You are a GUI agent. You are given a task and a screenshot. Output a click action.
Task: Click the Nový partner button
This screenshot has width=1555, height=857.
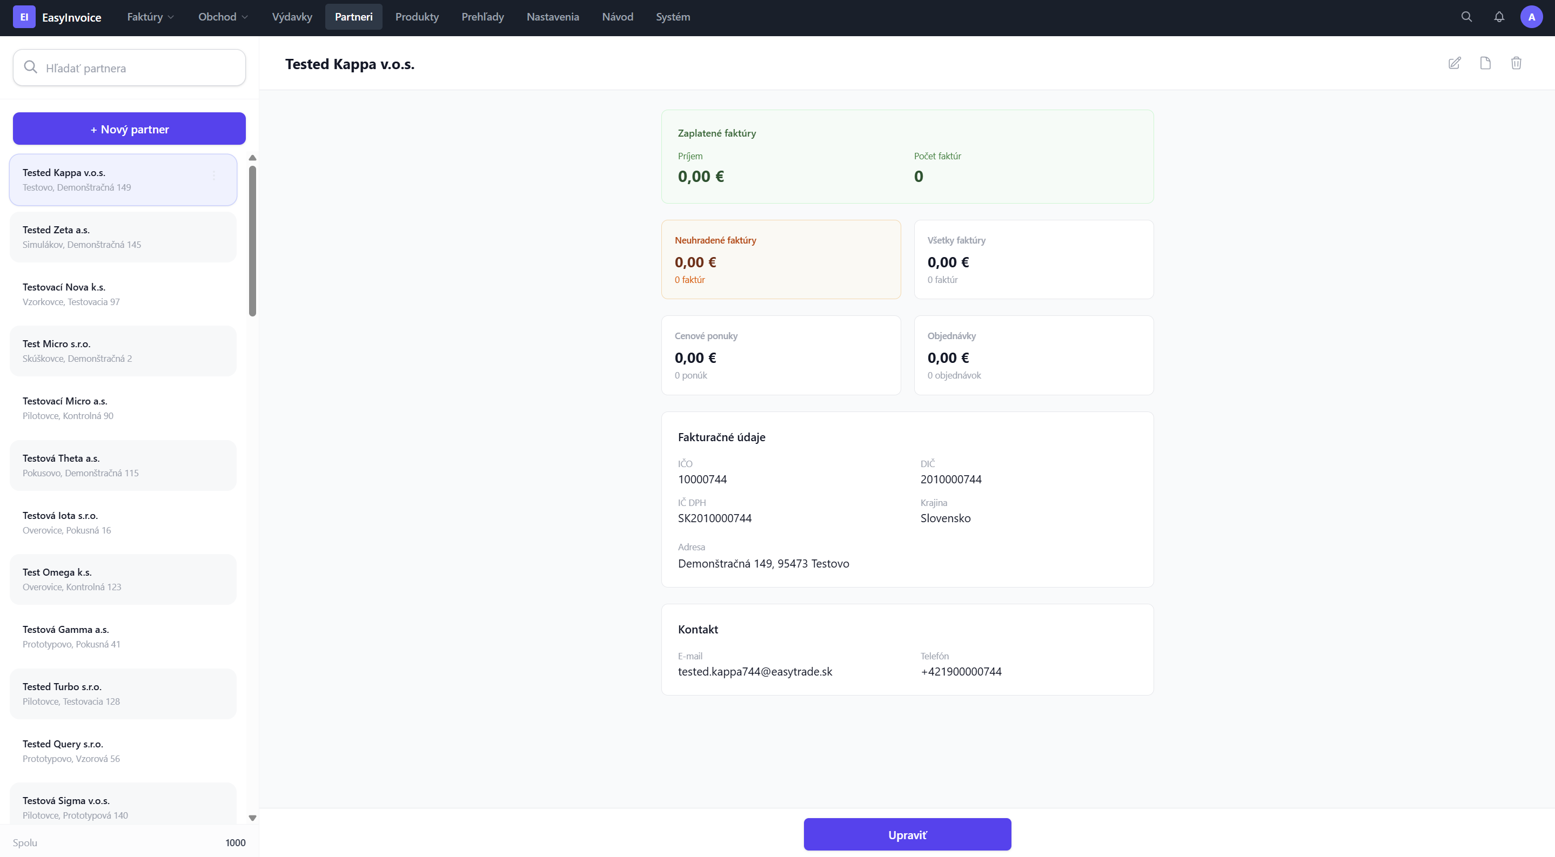click(x=129, y=129)
